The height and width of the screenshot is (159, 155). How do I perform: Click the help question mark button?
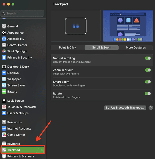click(151, 108)
